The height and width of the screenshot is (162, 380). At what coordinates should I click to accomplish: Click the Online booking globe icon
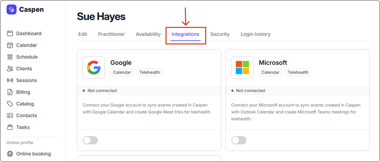point(10,154)
